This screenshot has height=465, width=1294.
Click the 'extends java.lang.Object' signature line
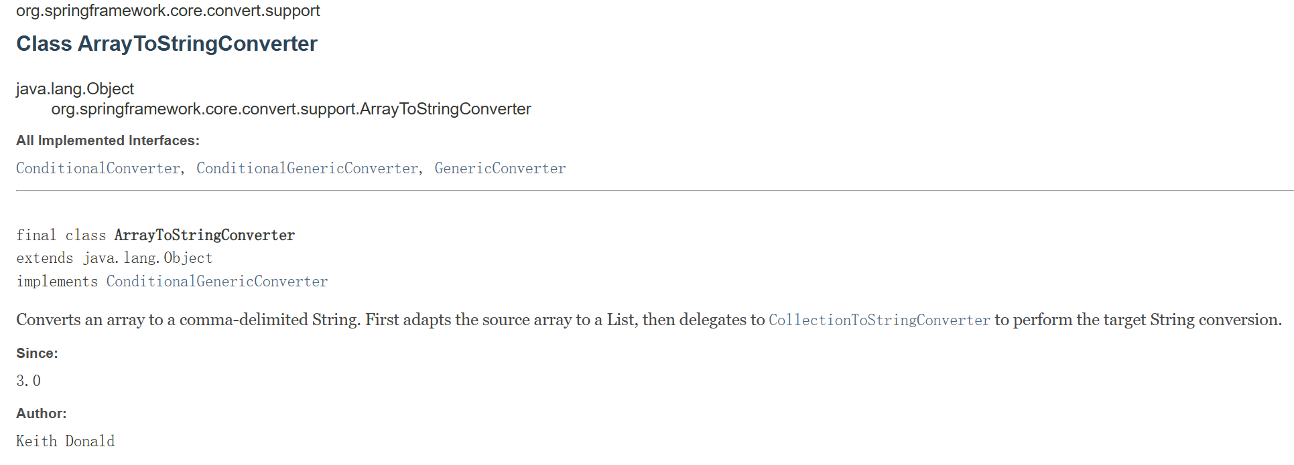pyautogui.click(x=114, y=258)
